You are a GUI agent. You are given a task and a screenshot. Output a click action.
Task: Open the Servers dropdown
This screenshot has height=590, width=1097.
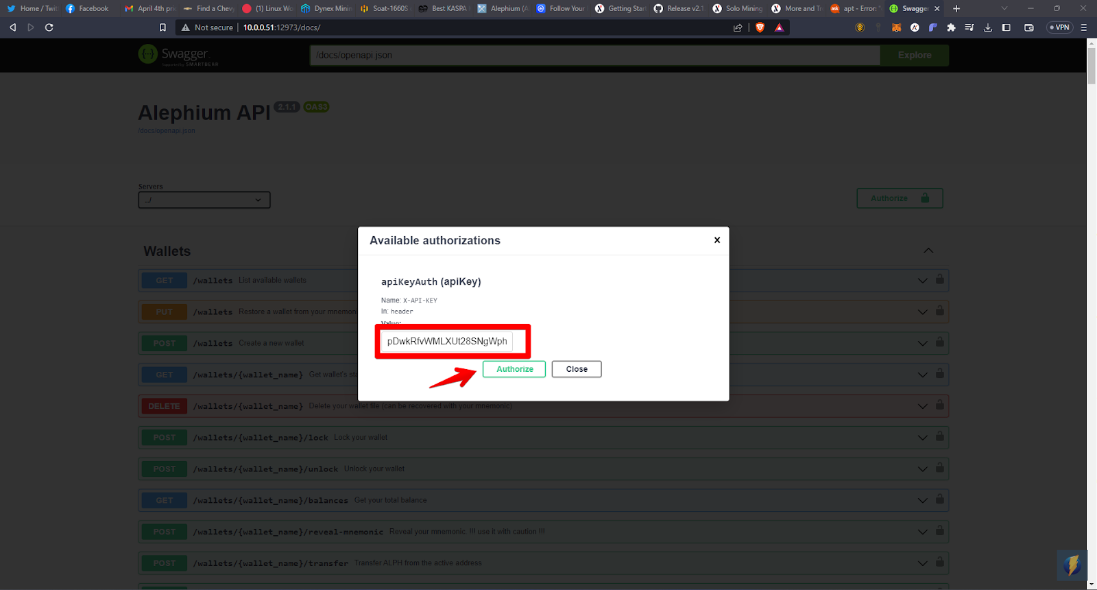(204, 200)
